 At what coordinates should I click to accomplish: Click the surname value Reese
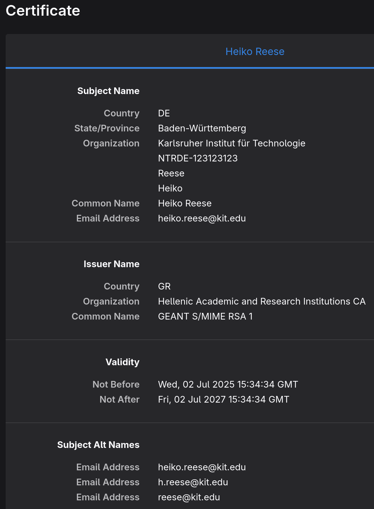(171, 173)
